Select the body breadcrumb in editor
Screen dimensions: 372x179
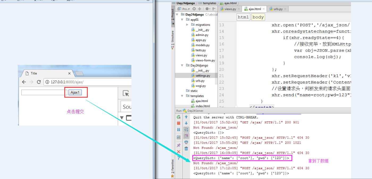click(258, 17)
